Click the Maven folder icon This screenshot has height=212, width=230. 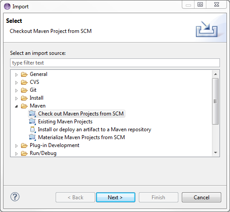24,106
